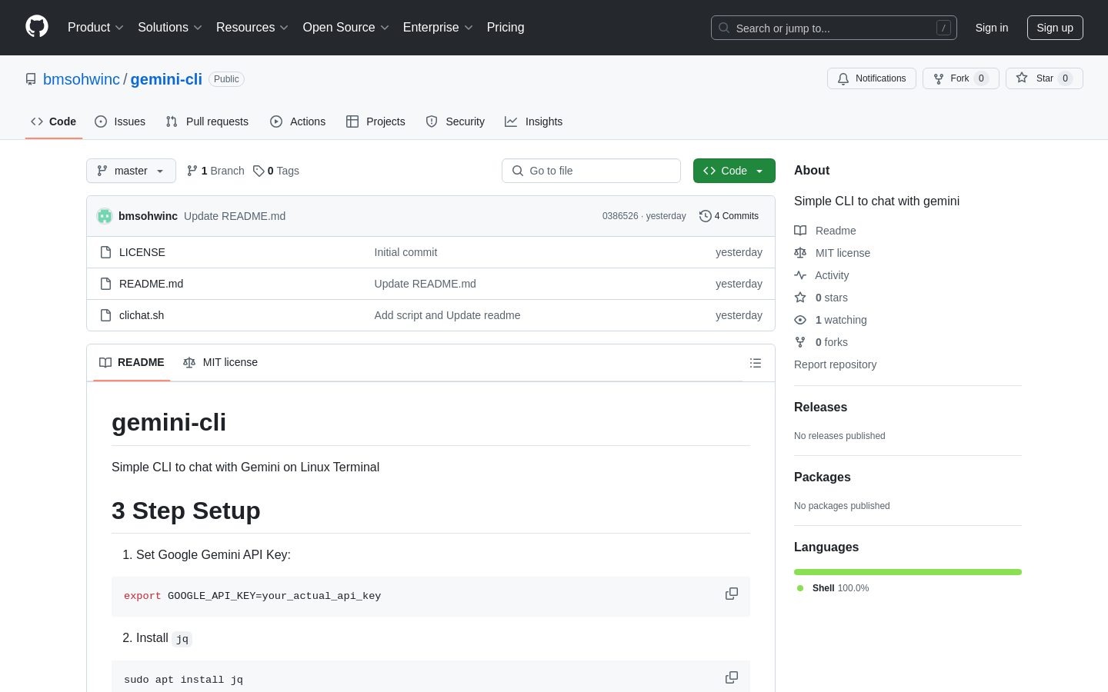Open the green Code dropdown button

coord(734,171)
